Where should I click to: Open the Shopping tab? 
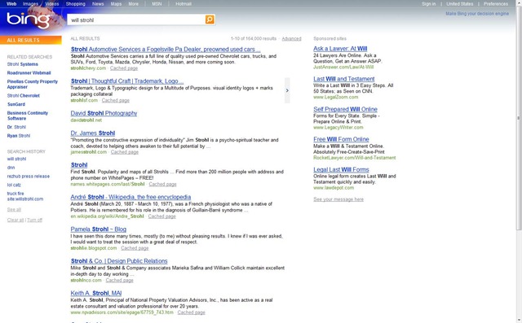[76, 4]
